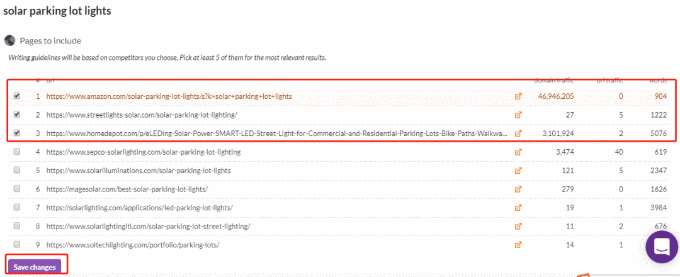Screen dimensions: 680x277
Task: Open the purple chat support widget
Action: [x=661, y=247]
